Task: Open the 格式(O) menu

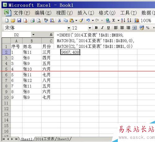Action: [107, 13]
